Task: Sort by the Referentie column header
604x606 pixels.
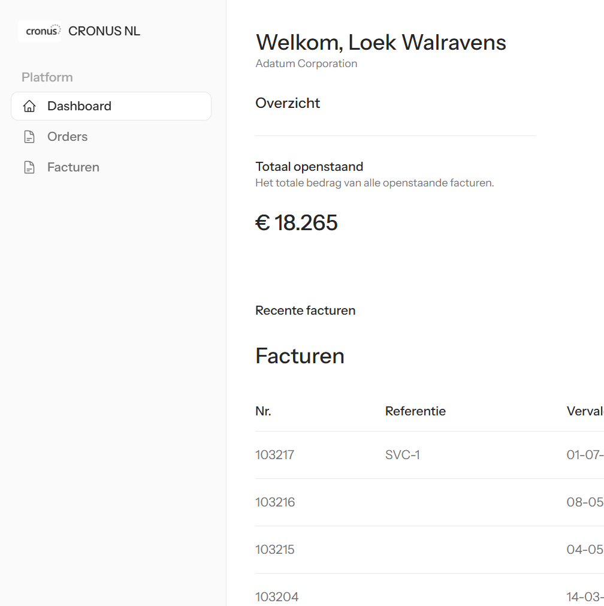Action: coord(415,411)
